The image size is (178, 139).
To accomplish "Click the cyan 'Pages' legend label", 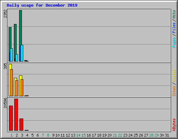I will point(174,42).
